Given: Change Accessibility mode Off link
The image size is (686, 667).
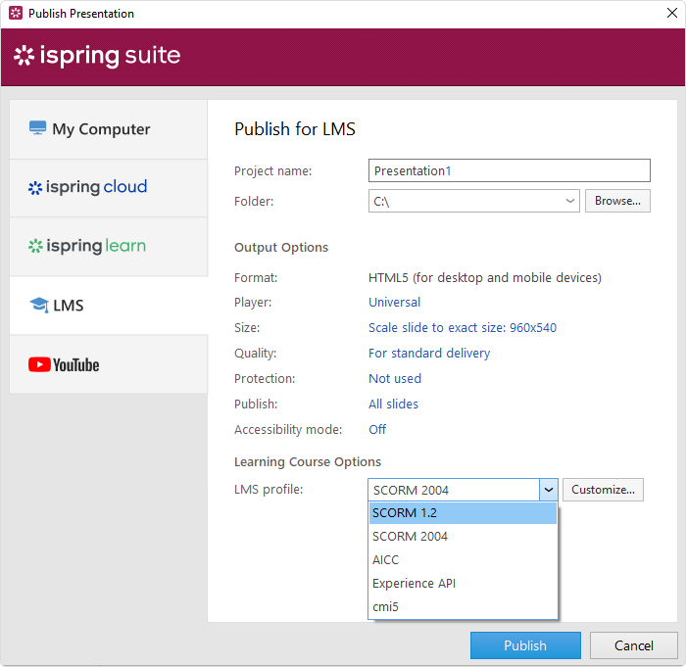Looking at the screenshot, I should pos(377,430).
